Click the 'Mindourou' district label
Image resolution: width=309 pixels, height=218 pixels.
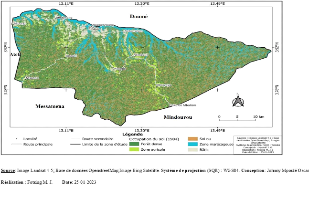click(x=178, y=117)
